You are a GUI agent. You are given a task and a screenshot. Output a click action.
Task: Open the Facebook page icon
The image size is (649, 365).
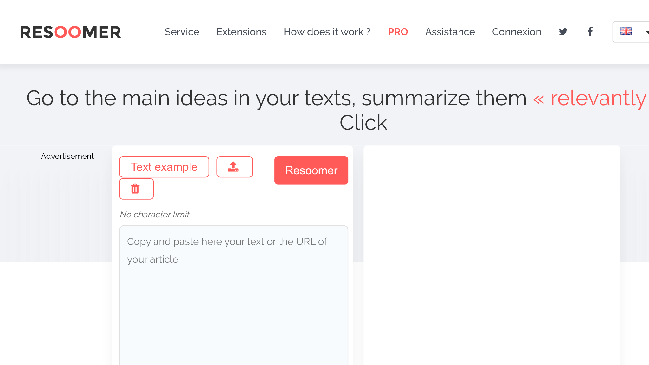590,32
